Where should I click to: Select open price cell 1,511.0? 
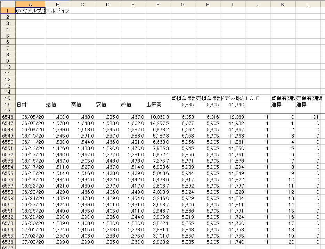click(x=57, y=167)
